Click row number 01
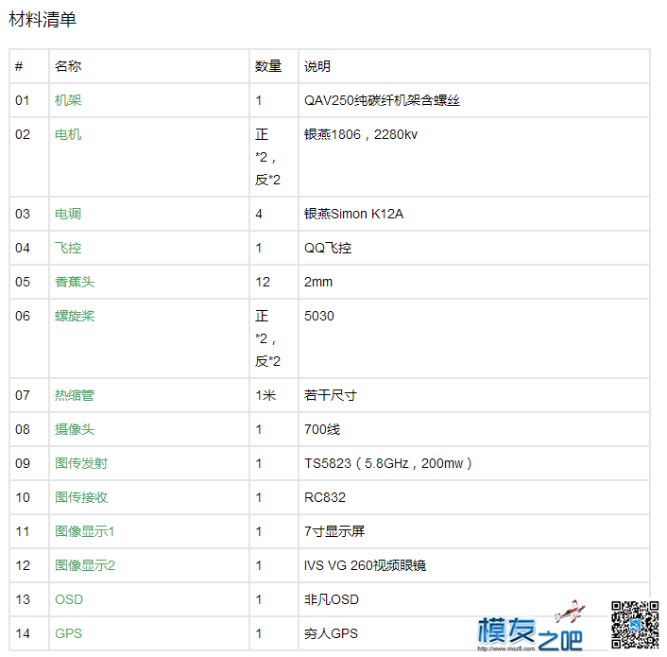 (x=22, y=100)
